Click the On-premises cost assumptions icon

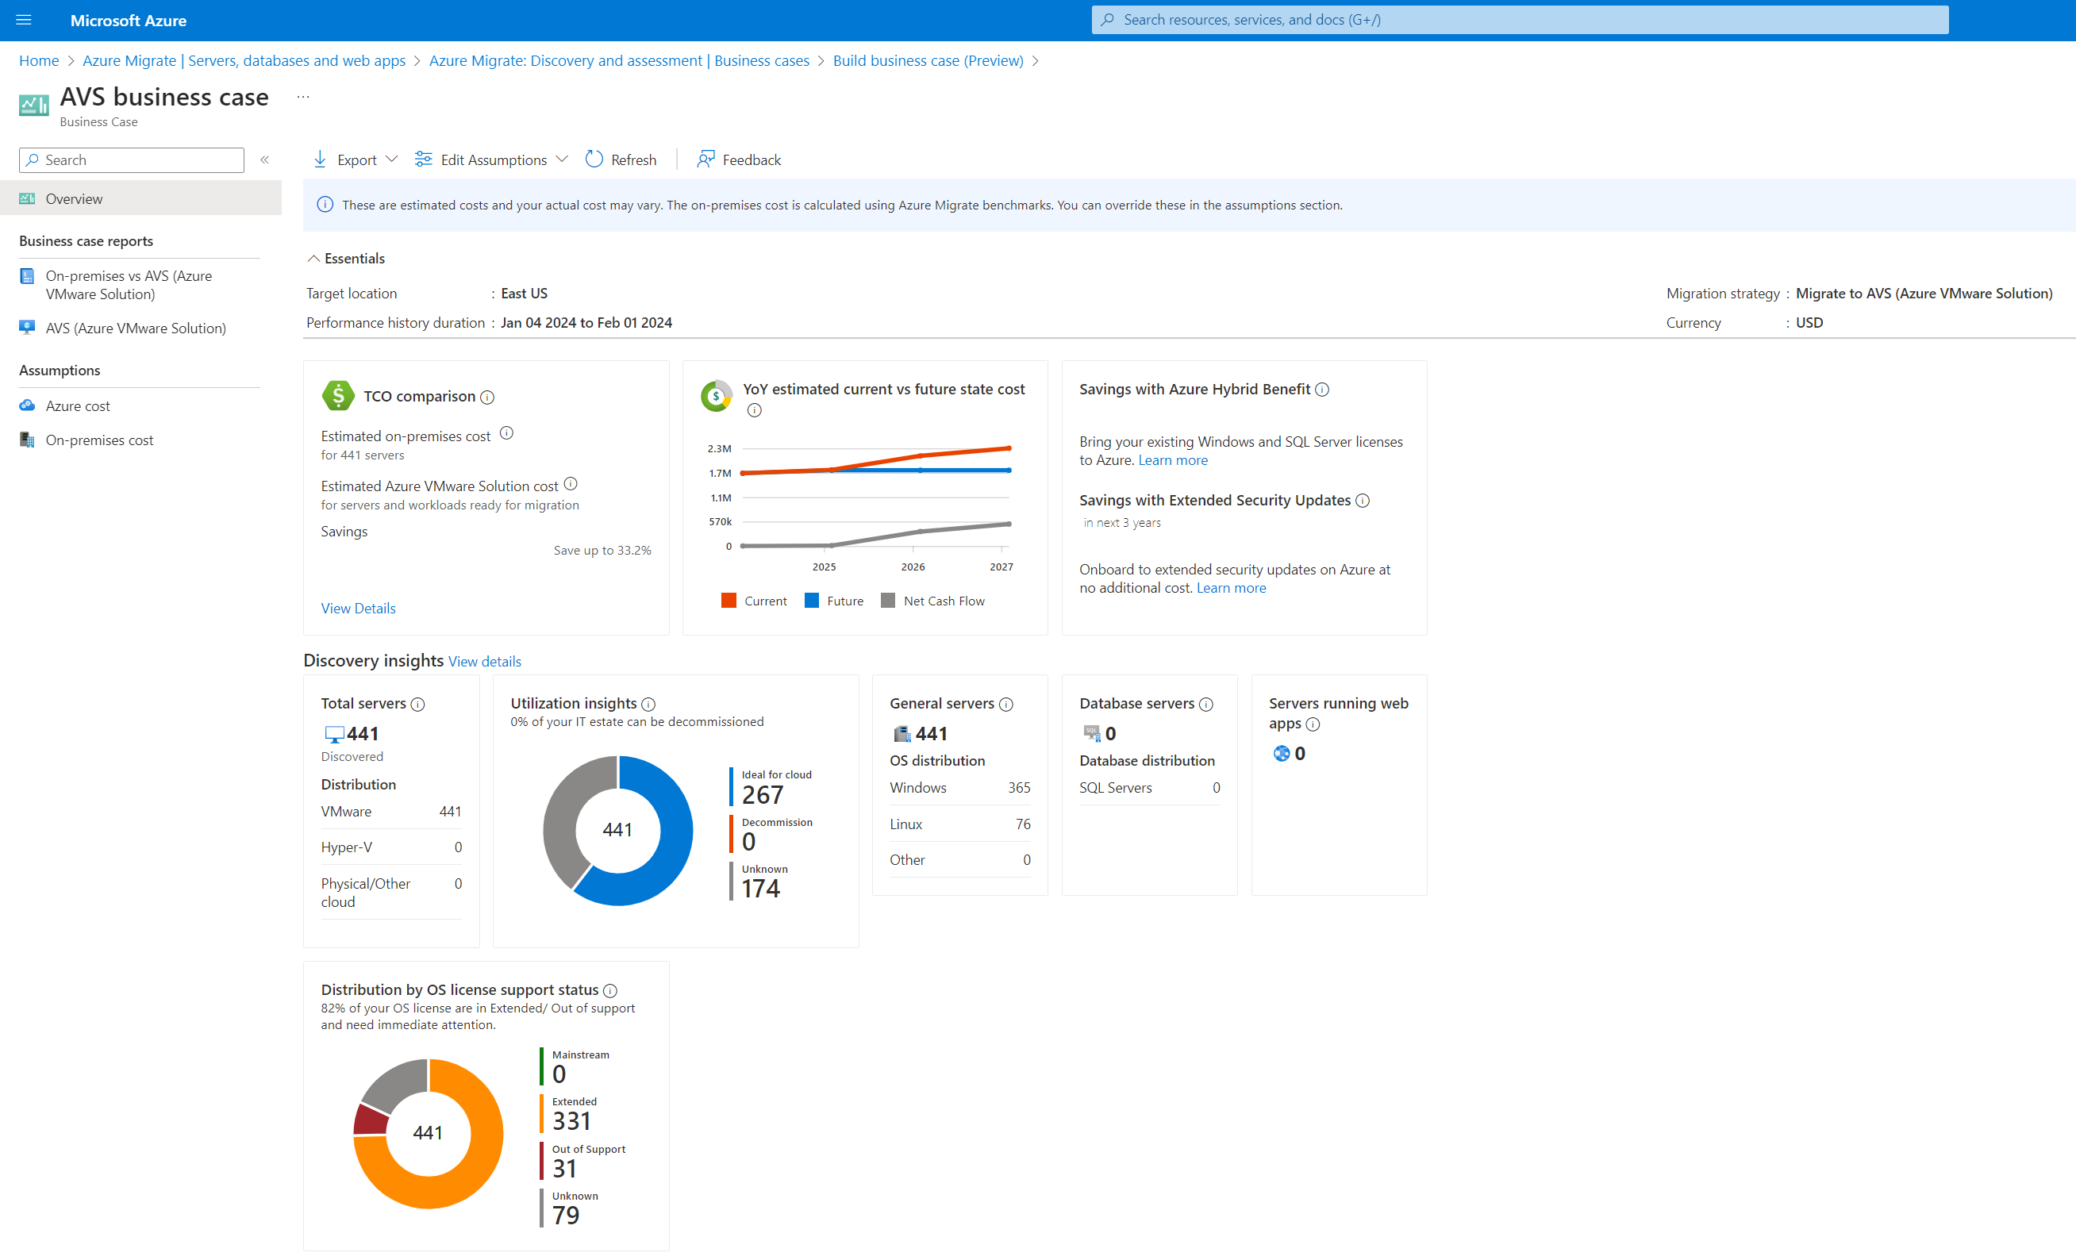pos(27,439)
